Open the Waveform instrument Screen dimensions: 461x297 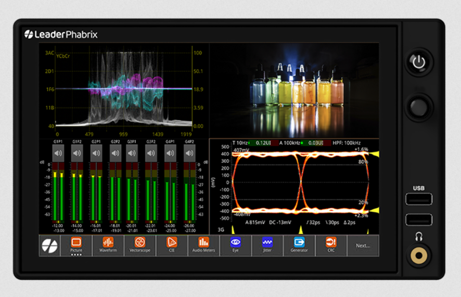click(108, 245)
